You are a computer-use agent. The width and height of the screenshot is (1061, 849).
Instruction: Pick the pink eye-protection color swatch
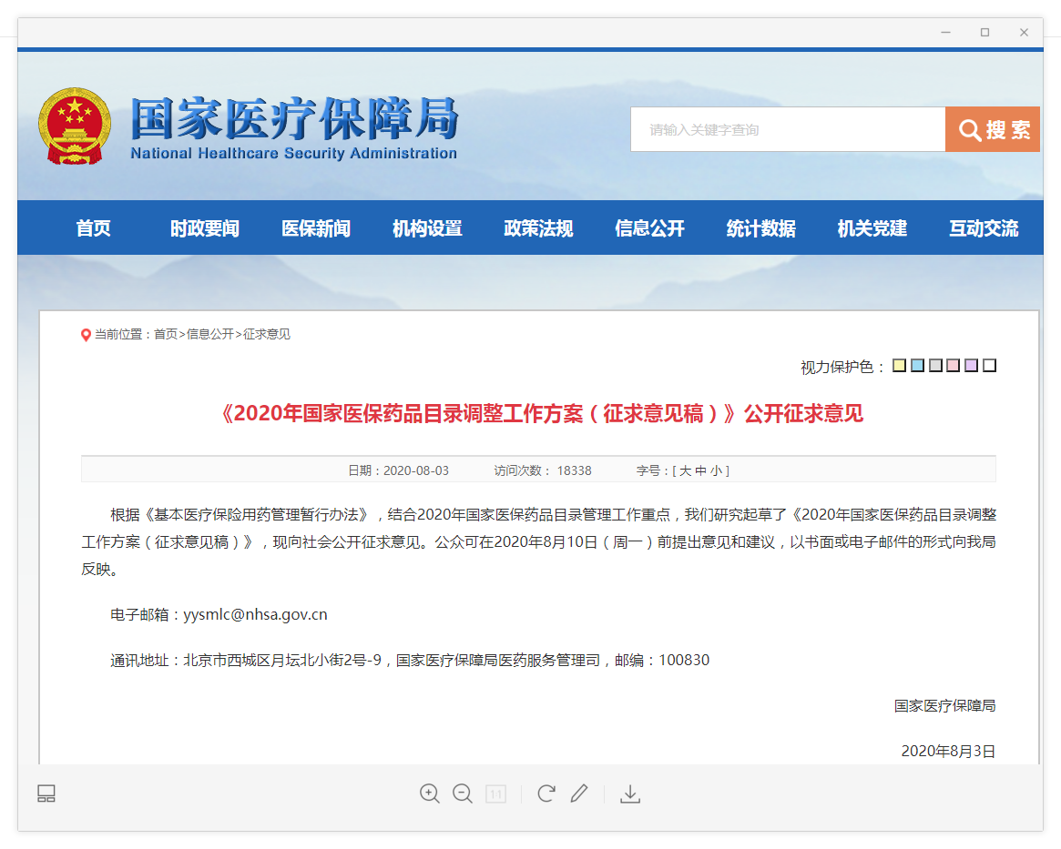pos(954,366)
